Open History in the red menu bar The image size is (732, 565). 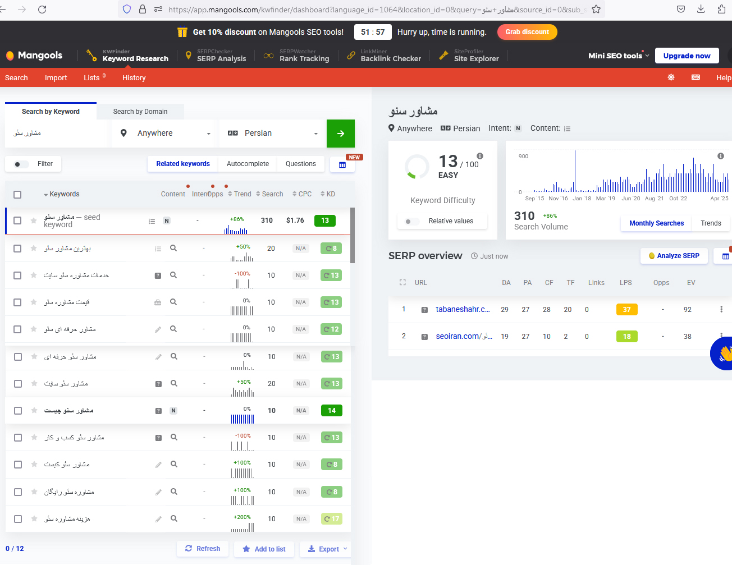tap(134, 78)
